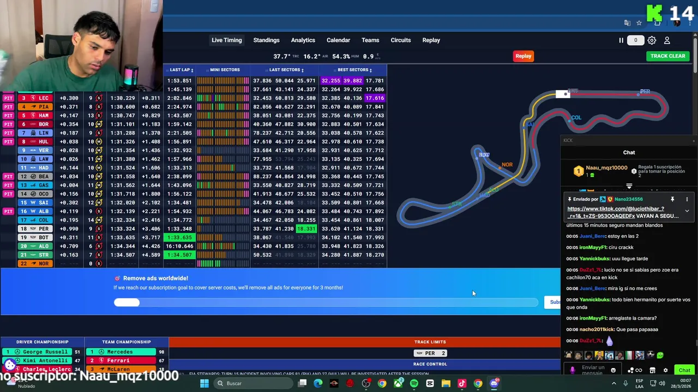Image resolution: width=698 pixels, height=392 pixels.
Task: Open the emoji picker in chat
Action: click(613, 370)
